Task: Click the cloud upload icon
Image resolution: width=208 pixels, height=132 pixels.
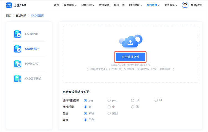Action: pyautogui.click(x=131, y=41)
